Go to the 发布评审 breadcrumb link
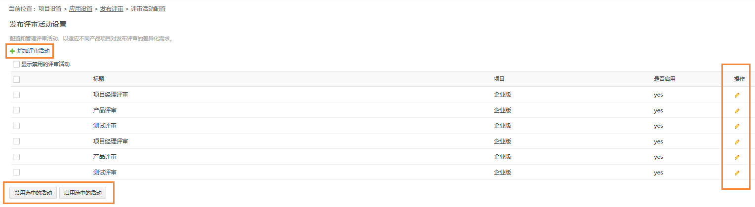 click(x=112, y=9)
